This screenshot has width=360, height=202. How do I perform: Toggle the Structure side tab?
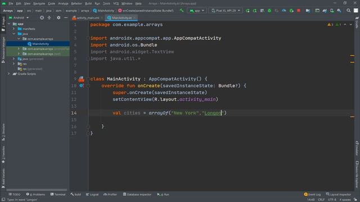[3, 132]
